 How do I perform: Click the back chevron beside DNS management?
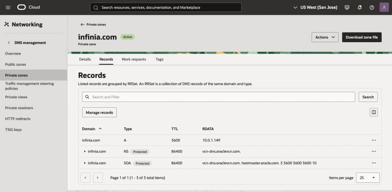click(9, 43)
